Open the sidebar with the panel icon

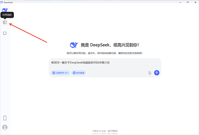tap(5, 22)
